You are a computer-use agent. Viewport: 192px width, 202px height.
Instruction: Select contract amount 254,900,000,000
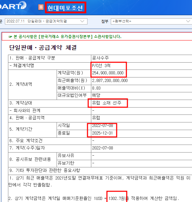(x=108, y=73)
